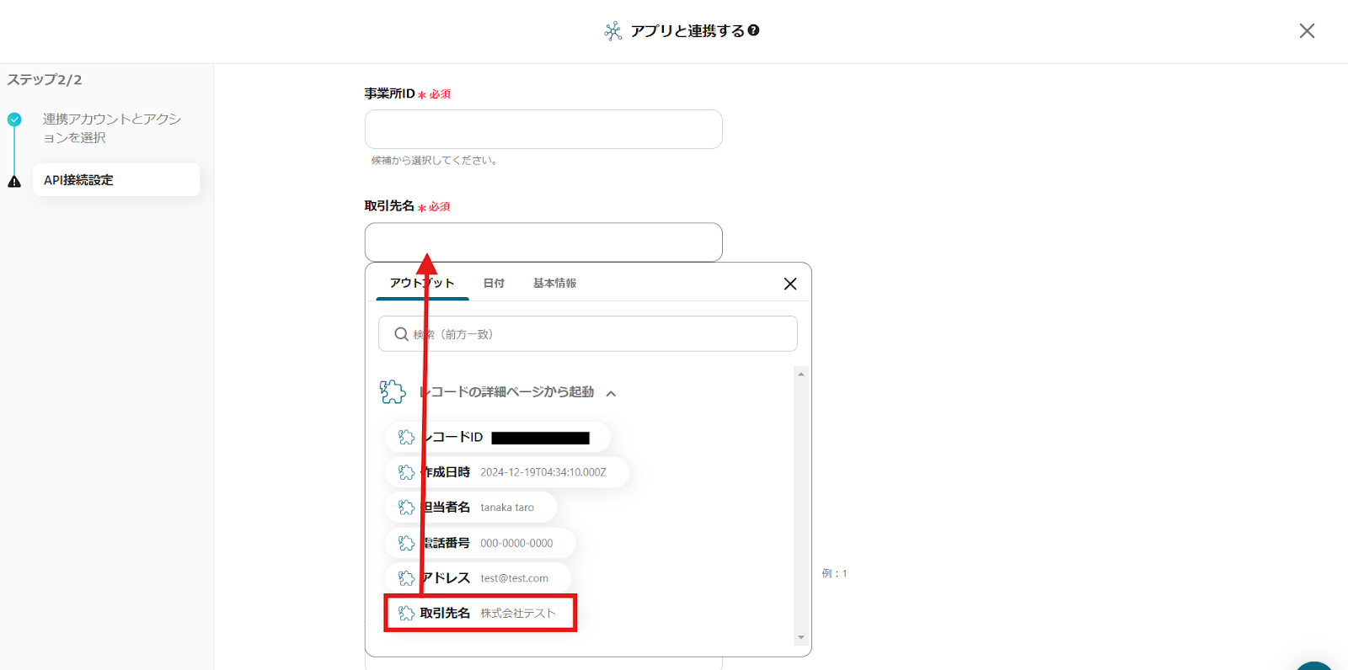Switch to the 基本情報 tab
The image size is (1348, 670).
pos(554,284)
